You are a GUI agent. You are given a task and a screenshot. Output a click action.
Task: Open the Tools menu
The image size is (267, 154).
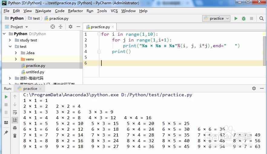tap(102, 11)
